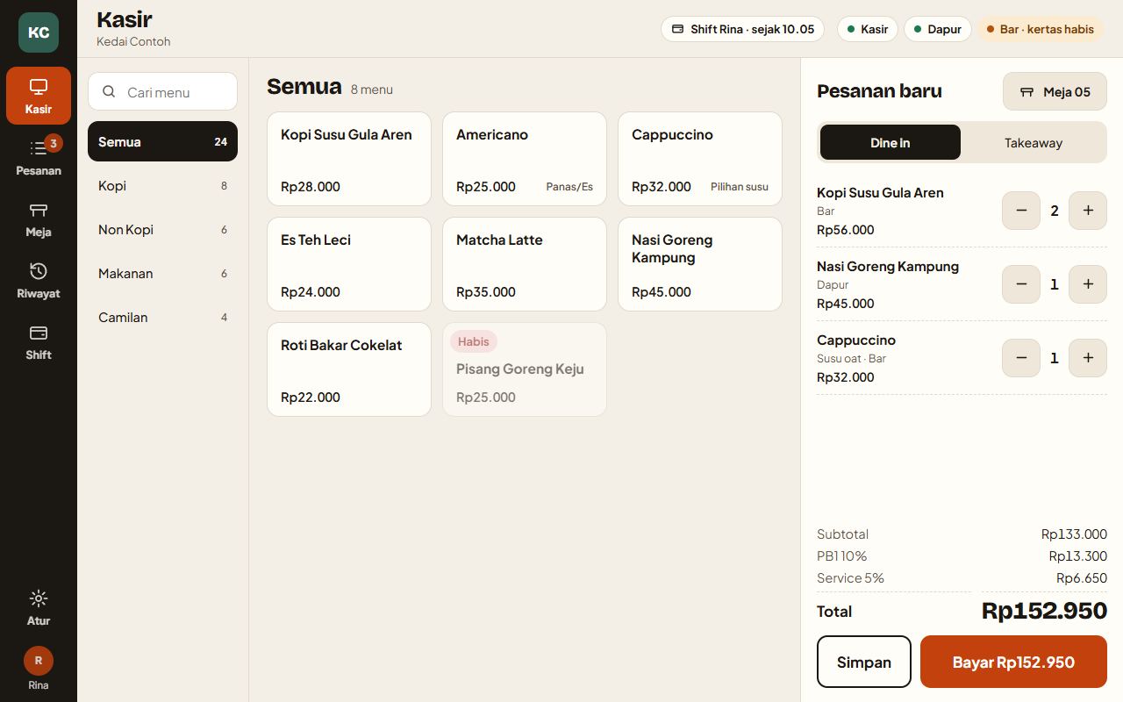Viewport: 1123px width, 702px height.
Task: Open Pesanan orders list in sidebar
Action: click(x=39, y=157)
